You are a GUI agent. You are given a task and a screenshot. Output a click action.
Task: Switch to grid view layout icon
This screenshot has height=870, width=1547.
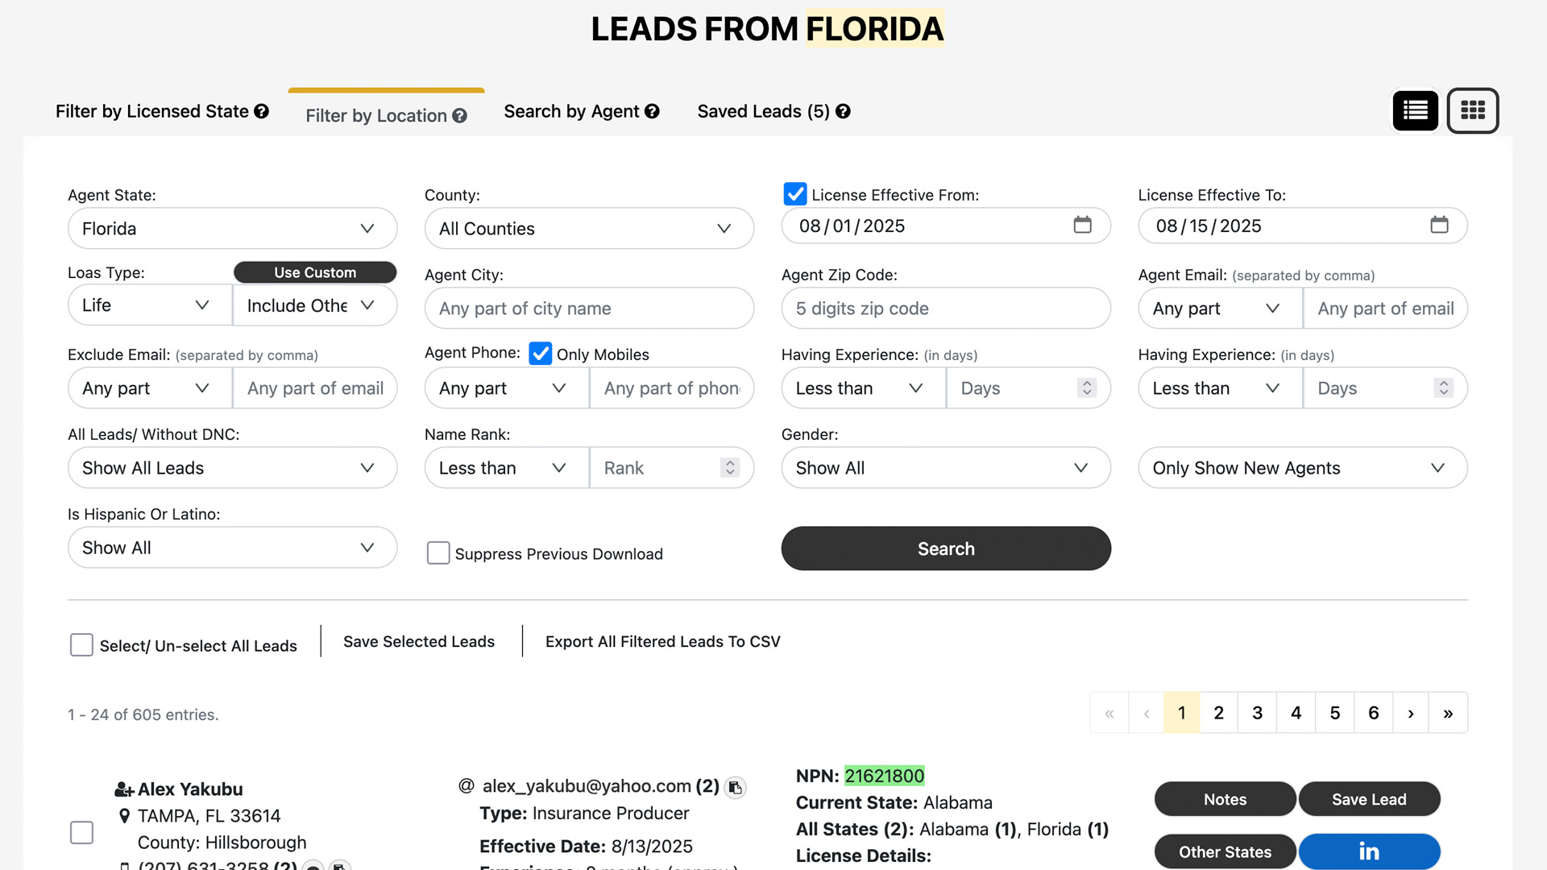(x=1472, y=110)
